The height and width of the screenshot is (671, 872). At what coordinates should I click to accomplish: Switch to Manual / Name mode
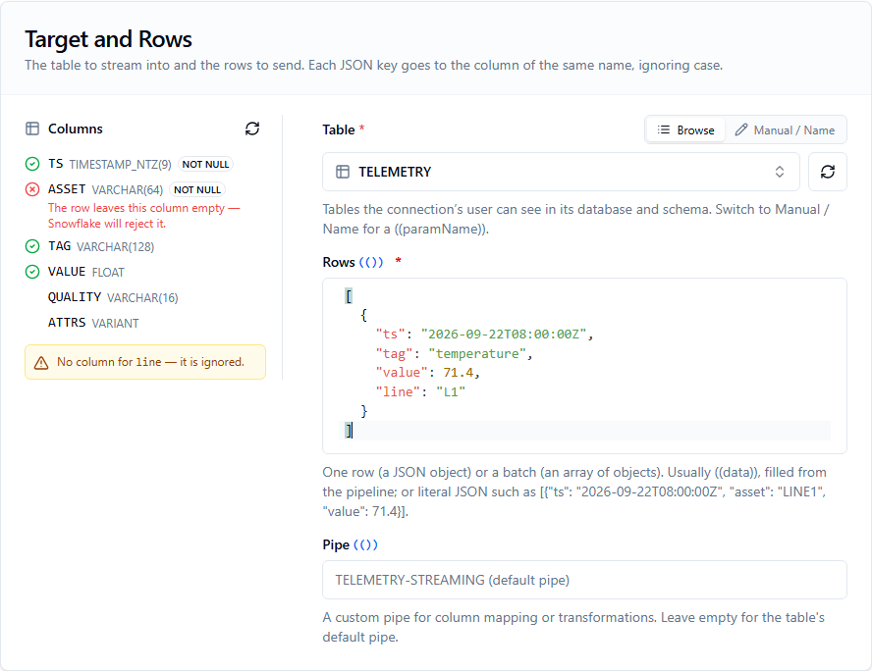point(785,129)
